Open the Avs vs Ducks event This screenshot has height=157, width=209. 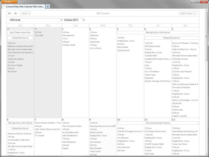point(95,48)
